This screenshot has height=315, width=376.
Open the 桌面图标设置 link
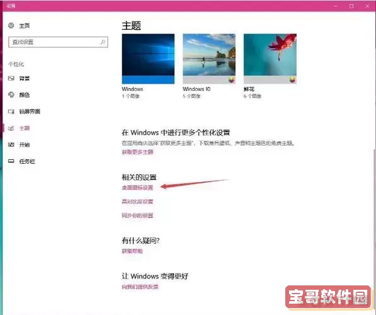pyautogui.click(x=137, y=188)
